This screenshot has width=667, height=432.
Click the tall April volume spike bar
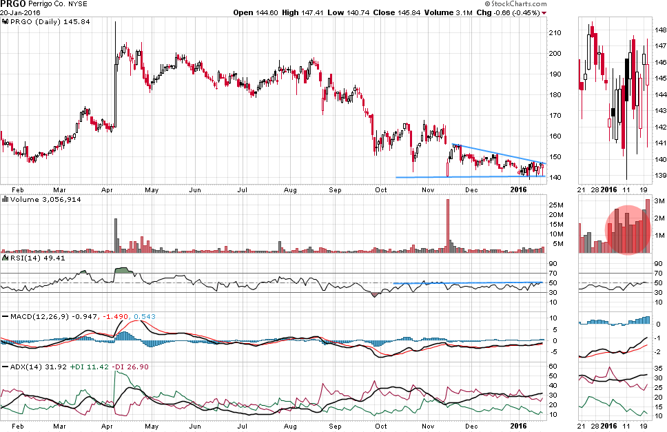click(x=116, y=236)
